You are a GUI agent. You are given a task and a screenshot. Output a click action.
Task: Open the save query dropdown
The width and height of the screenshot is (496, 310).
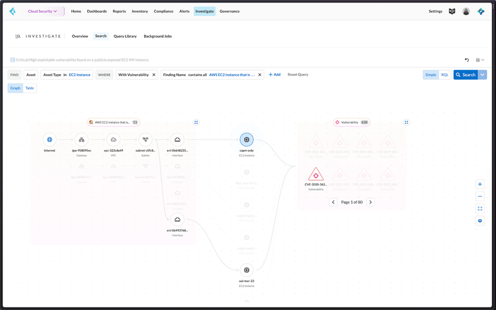(480, 59)
